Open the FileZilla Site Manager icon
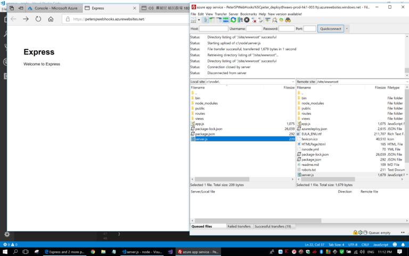 [x=193, y=20]
